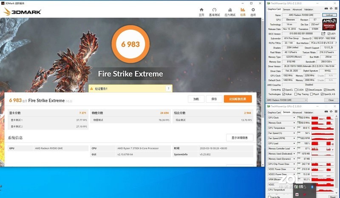Click camera screenshot icon in GPU-Z Graphics Card window
Viewport: 340px width, 198px height.
(x=326, y=8)
